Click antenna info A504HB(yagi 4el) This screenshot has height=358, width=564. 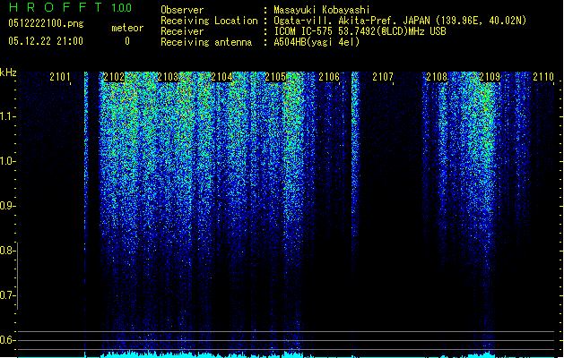(x=317, y=42)
